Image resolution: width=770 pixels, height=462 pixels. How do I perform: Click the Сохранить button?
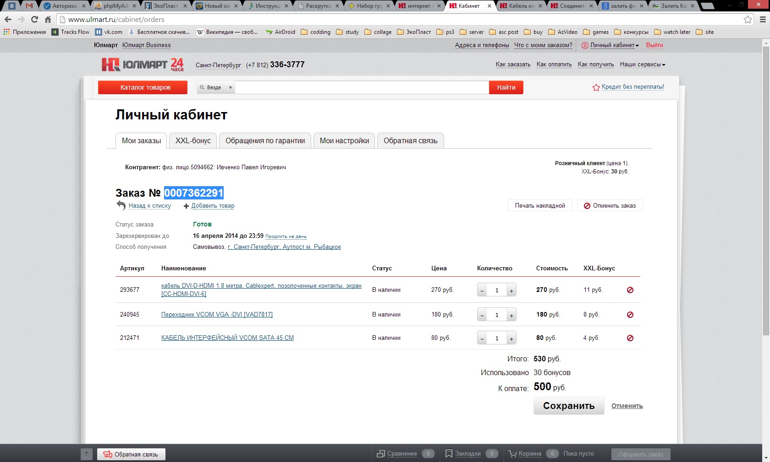coord(569,406)
